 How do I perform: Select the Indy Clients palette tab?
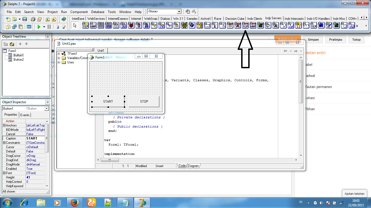tap(255, 18)
